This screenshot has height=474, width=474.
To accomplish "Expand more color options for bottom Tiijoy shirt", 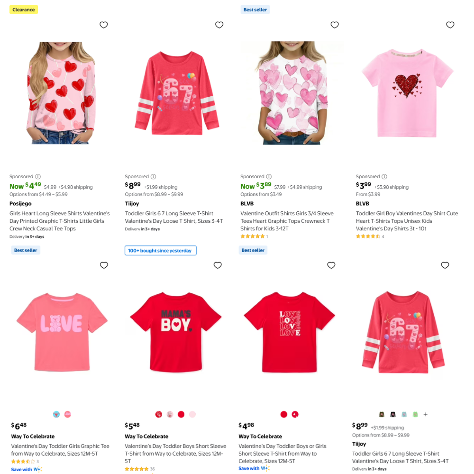I will (425, 414).
